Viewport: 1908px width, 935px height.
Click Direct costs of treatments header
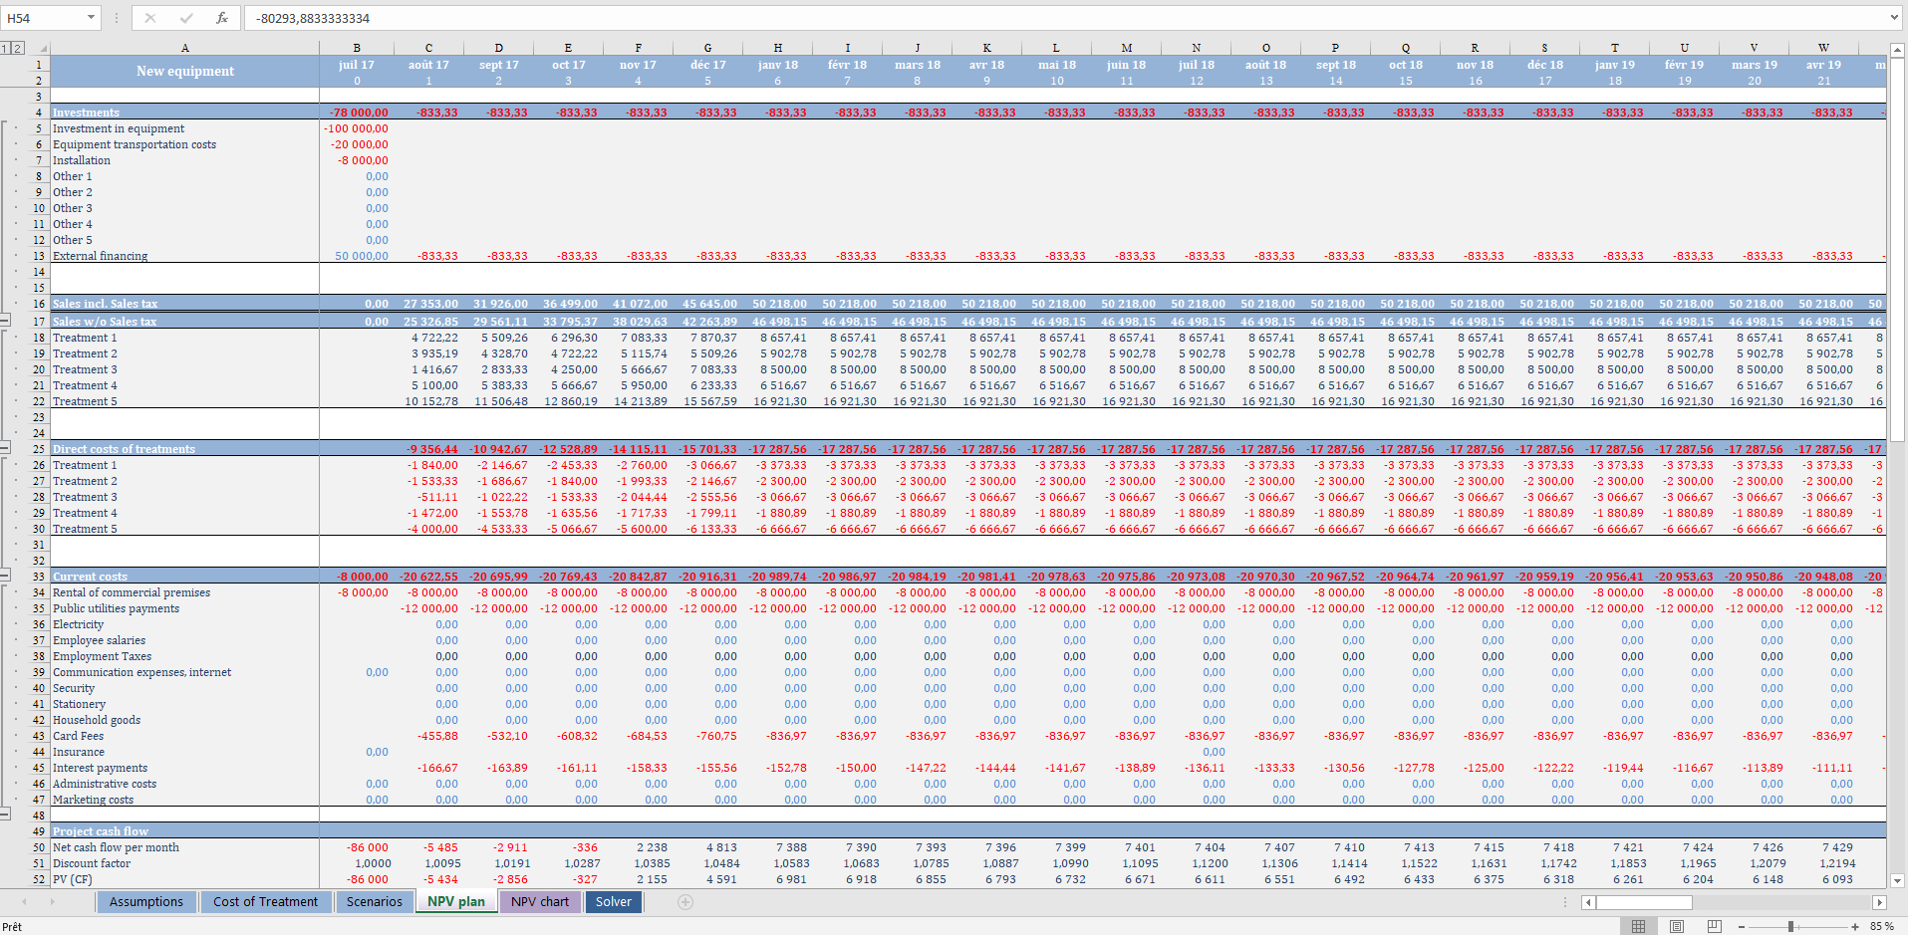coord(184,449)
